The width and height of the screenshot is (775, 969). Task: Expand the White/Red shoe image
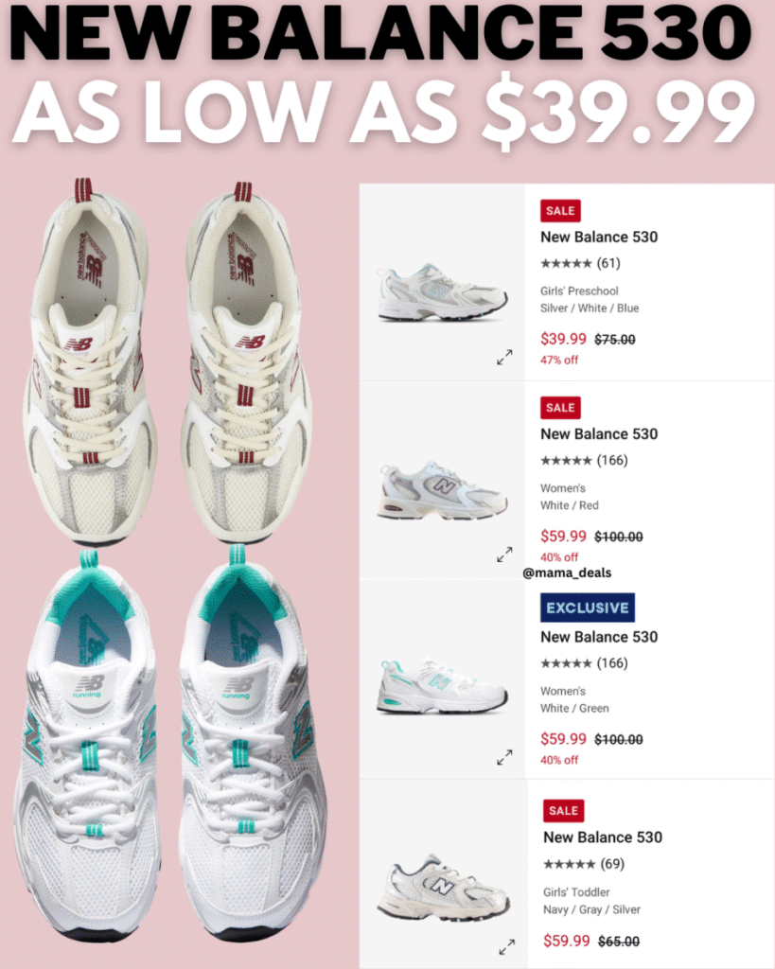click(505, 555)
